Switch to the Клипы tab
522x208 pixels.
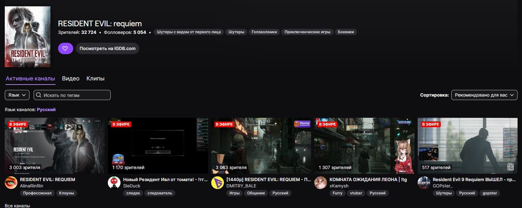click(95, 79)
